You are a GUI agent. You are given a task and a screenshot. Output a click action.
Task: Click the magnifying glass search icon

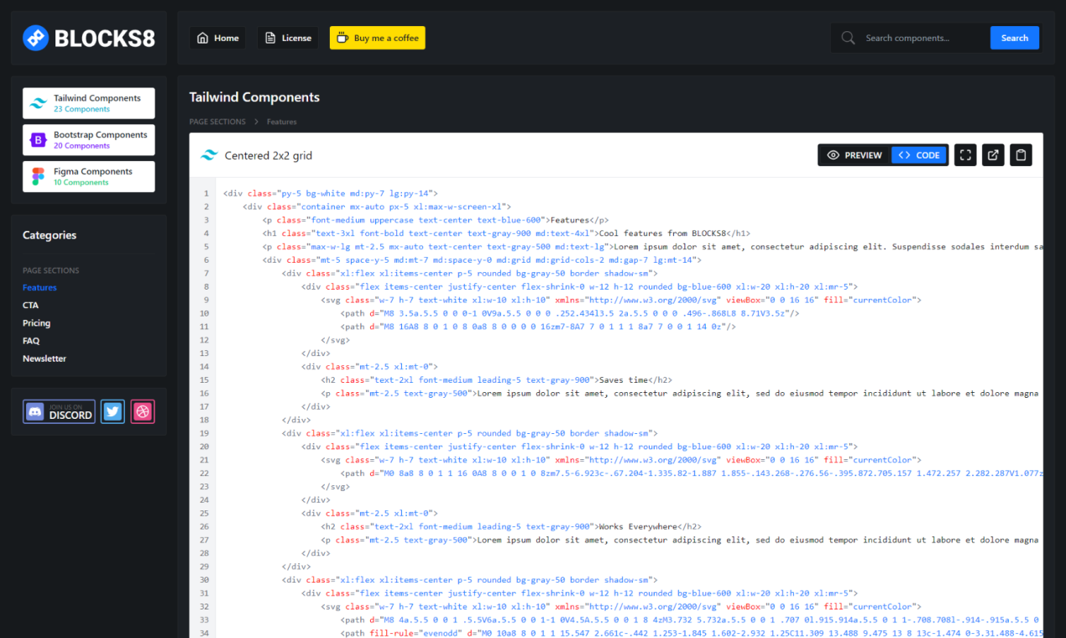[x=848, y=37]
